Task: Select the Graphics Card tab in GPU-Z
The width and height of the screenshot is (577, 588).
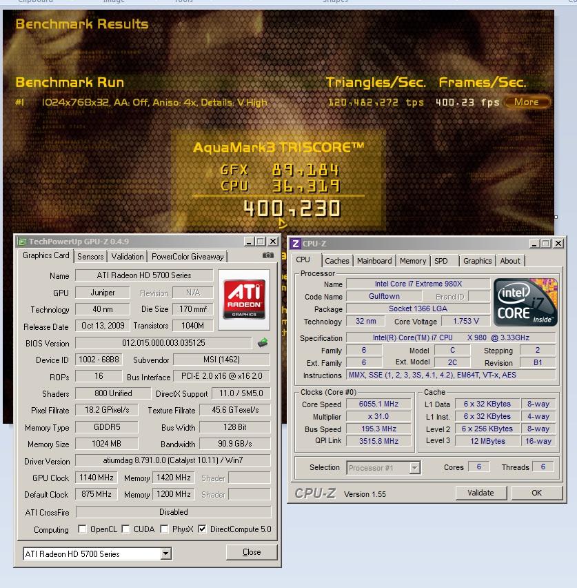Action: click(45, 255)
